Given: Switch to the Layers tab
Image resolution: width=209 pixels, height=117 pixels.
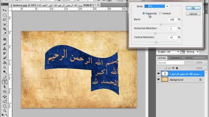Looking at the screenshot, I should (162, 58).
